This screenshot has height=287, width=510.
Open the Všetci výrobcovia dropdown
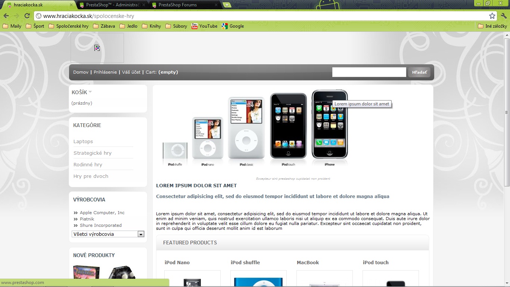[108, 234]
